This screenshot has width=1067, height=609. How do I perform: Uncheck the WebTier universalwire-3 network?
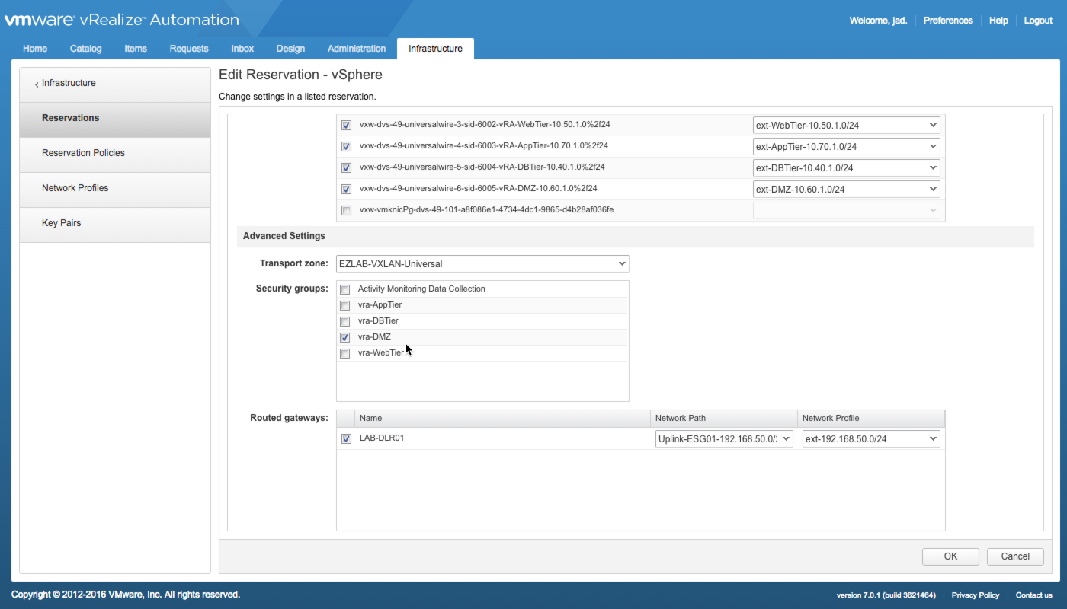[x=346, y=125]
